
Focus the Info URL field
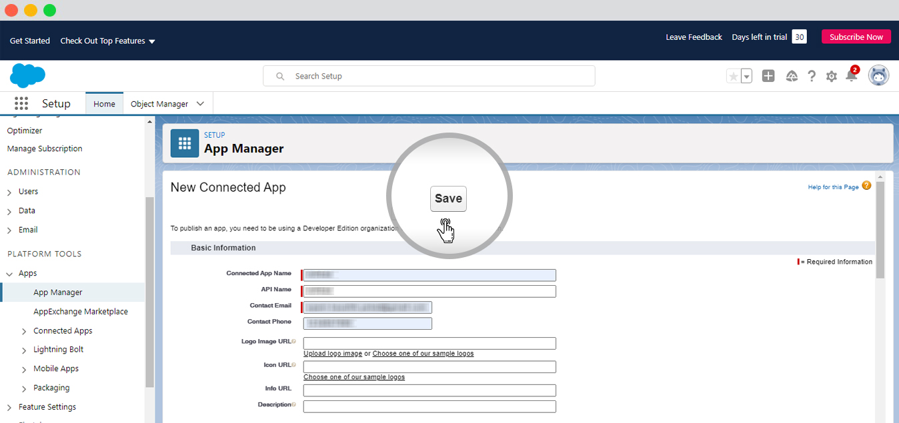[429, 390]
